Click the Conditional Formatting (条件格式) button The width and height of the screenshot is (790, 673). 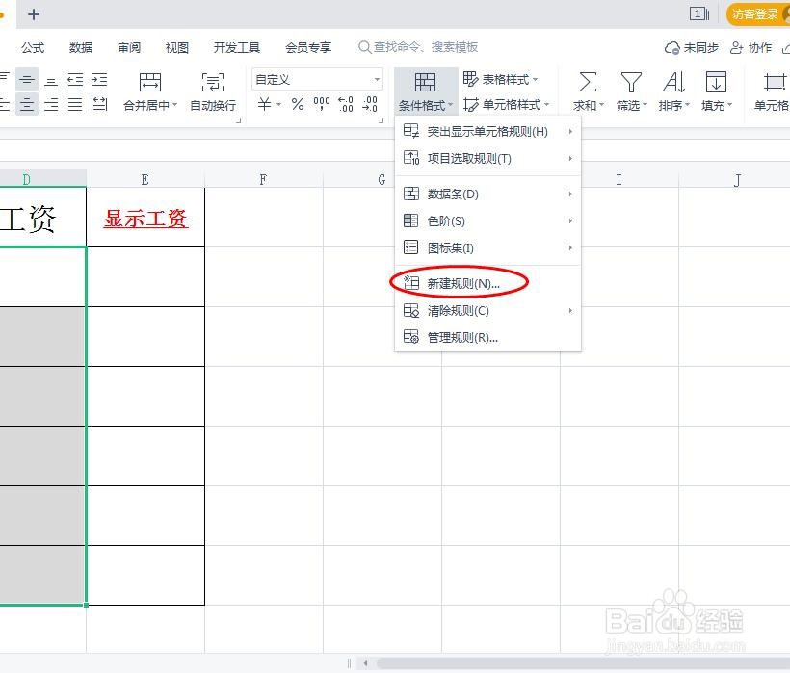click(x=425, y=91)
